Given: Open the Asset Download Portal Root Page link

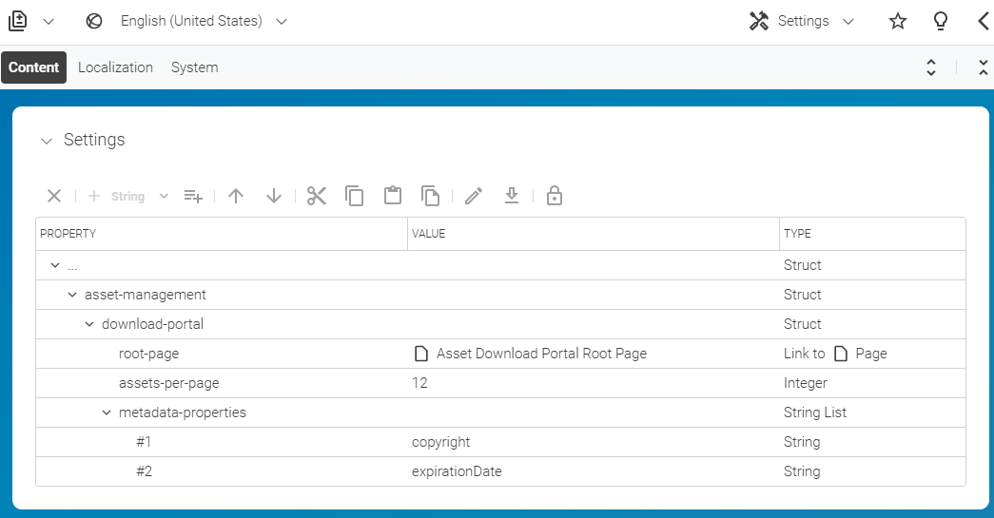Looking at the screenshot, I should [x=542, y=354].
